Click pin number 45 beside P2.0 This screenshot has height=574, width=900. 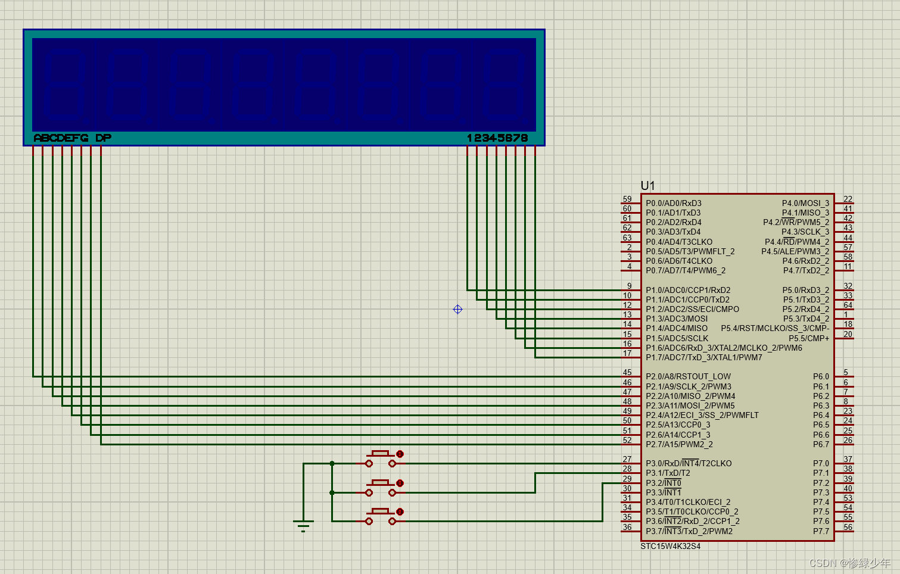click(x=627, y=372)
